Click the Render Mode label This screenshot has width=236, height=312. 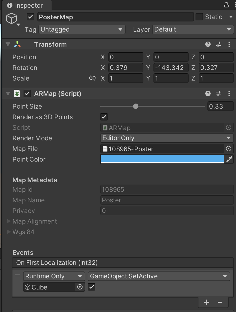32,138
